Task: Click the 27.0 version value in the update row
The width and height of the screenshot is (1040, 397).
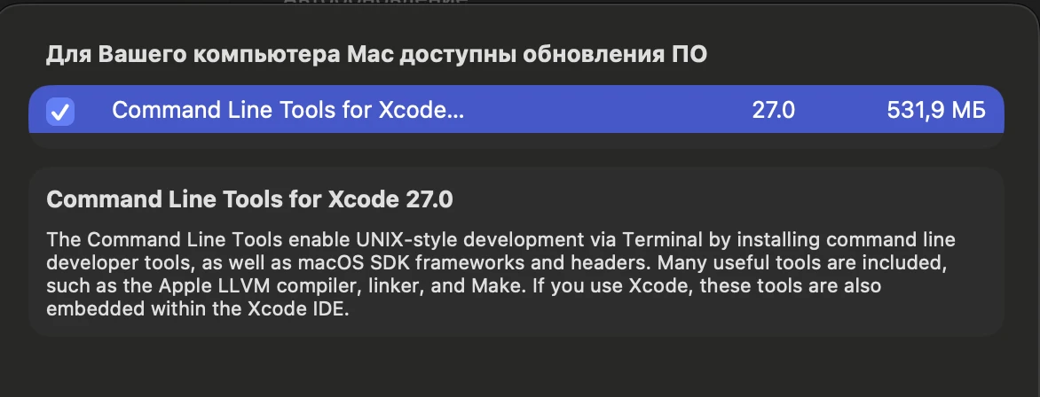Action: click(x=774, y=110)
